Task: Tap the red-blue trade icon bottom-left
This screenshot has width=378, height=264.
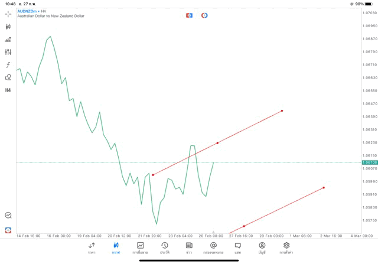Action: click(8, 230)
